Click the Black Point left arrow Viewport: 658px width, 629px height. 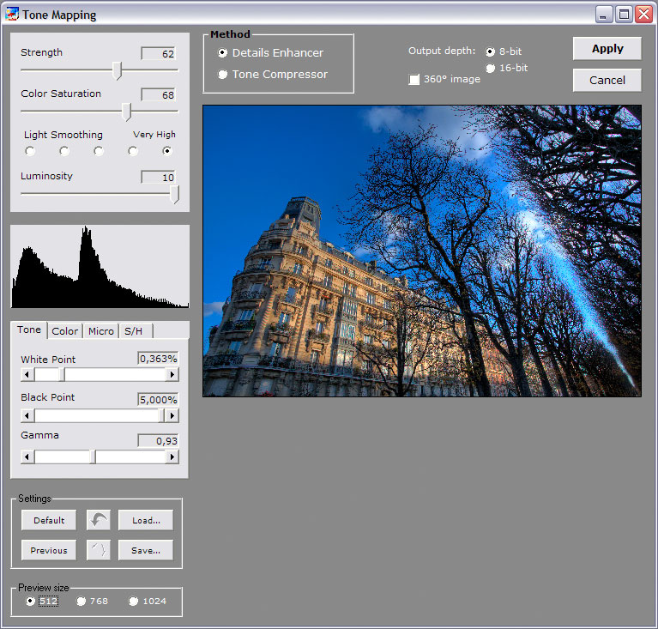click(x=27, y=415)
